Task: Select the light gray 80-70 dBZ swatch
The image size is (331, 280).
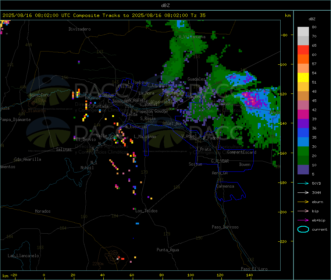Action: click(x=303, y=32)
